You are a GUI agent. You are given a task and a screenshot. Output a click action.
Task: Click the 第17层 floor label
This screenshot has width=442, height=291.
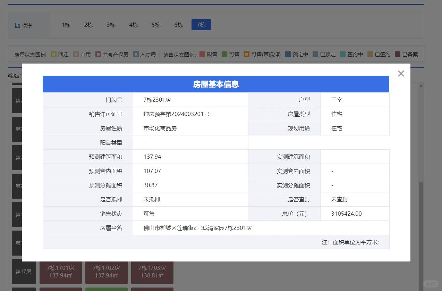tap(24, 272)
